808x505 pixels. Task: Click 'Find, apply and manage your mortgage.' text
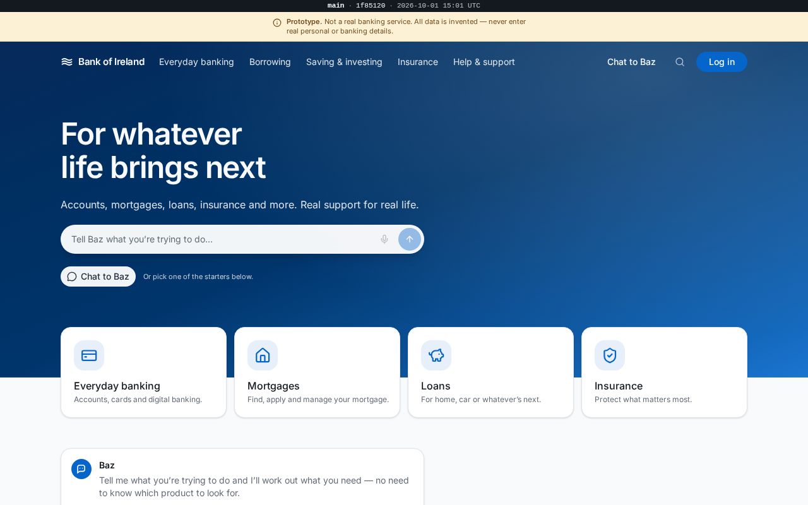pos(318,400)
